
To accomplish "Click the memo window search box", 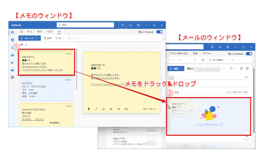I will pos(85,25).
